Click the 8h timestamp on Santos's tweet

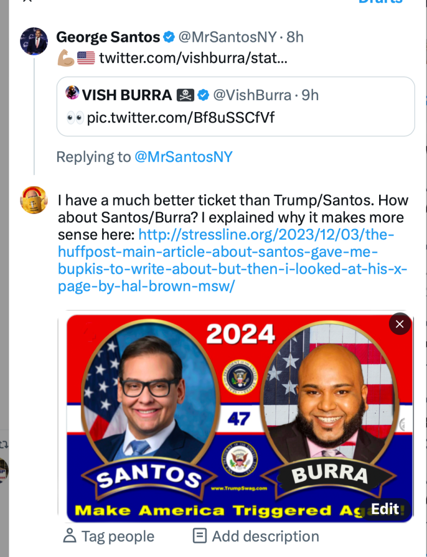[295, 38]
